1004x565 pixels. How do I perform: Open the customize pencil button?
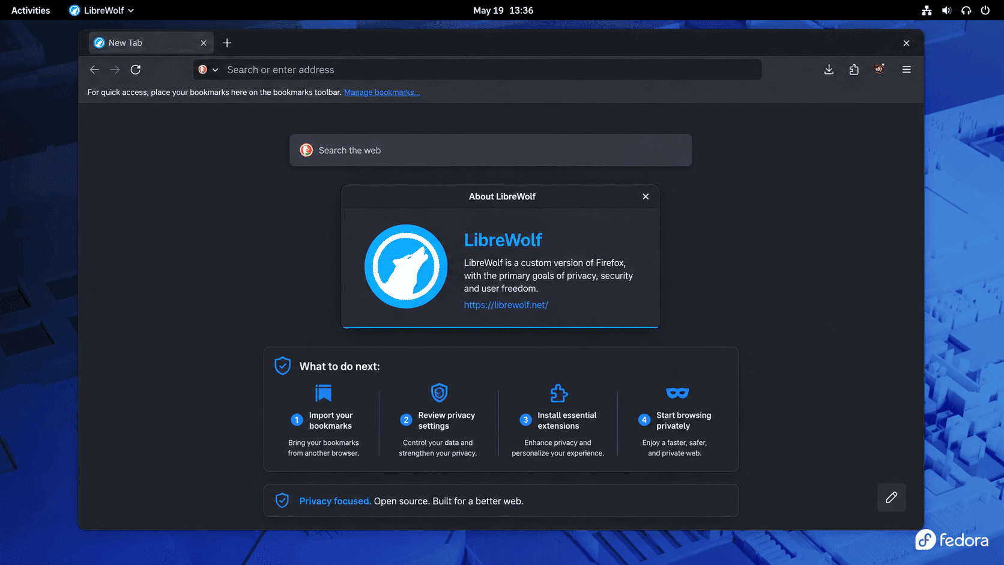[892, 497]
